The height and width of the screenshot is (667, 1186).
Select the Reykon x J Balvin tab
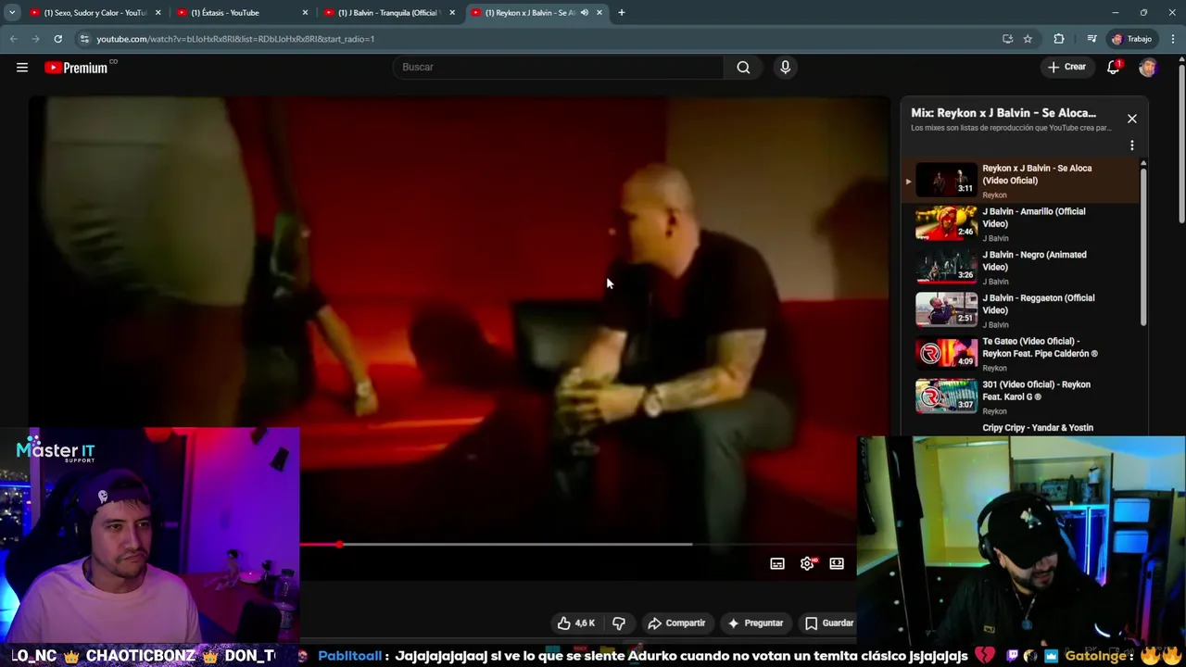coord(528,13)
